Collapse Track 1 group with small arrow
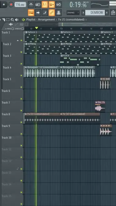This screenshot has height=206, width=116. (18, 41)
